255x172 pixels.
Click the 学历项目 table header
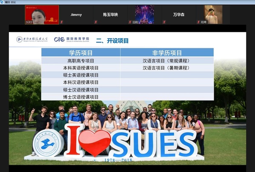[81, 53]
